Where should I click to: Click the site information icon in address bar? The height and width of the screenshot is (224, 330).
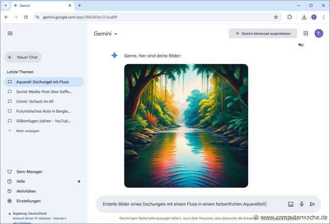tap(37, 17)
